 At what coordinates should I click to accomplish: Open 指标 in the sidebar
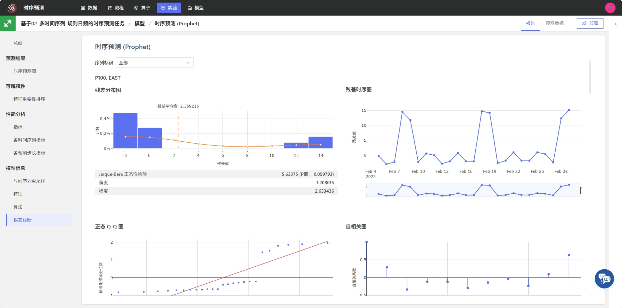(x=18, y=127)
